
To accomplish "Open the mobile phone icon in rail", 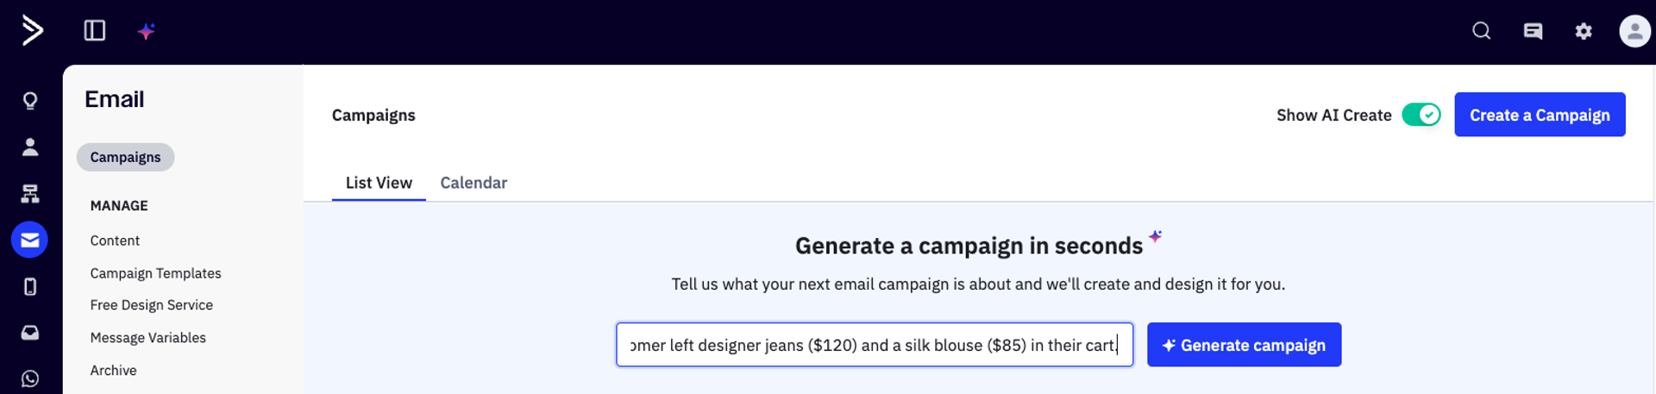I will (30, 286).
